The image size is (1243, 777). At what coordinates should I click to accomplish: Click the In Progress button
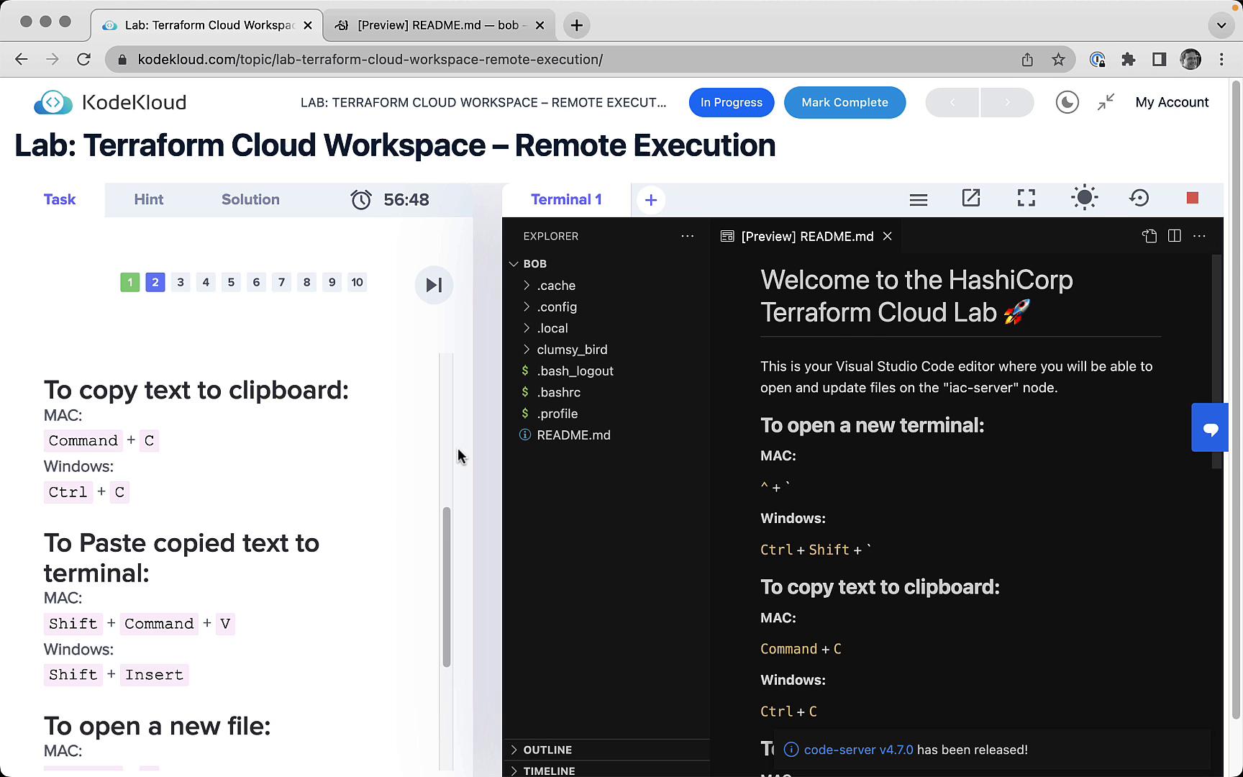731,102
